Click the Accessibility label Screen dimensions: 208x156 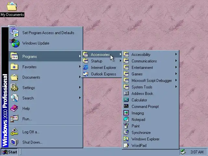tap(141, 55)
